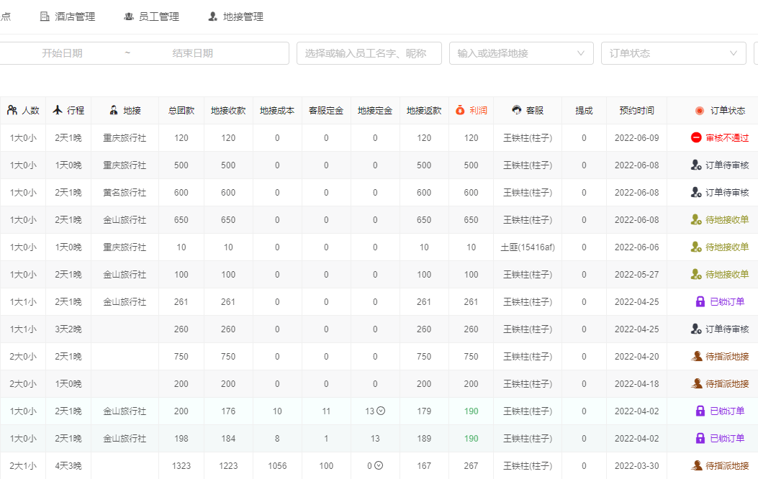The width and height of the screenshot is (758, 479).
Task: Click the 客服 headset header icon
Action: click(x=516, y=111)
